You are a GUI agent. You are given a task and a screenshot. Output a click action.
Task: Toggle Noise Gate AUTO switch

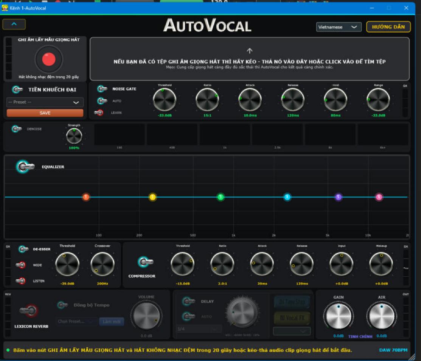[102, 101]
